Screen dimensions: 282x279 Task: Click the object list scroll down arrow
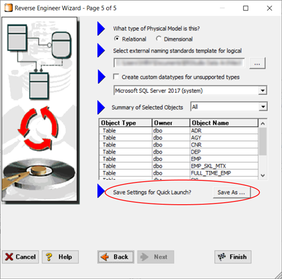point(263,176)
